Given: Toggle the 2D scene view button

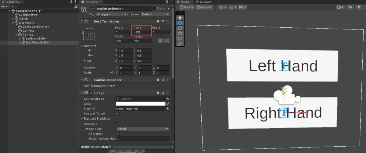Looking at the screenshot, I should [x=350, y=7].
